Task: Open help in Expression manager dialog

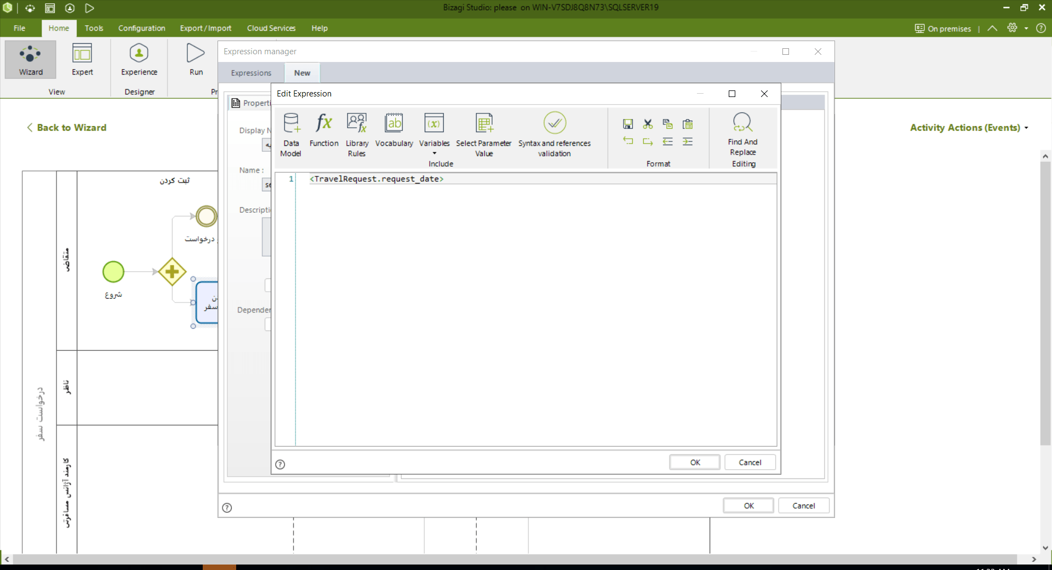Action: [x=227, y=508]
